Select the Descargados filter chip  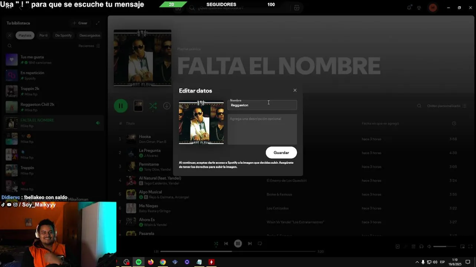pos(90,35)
